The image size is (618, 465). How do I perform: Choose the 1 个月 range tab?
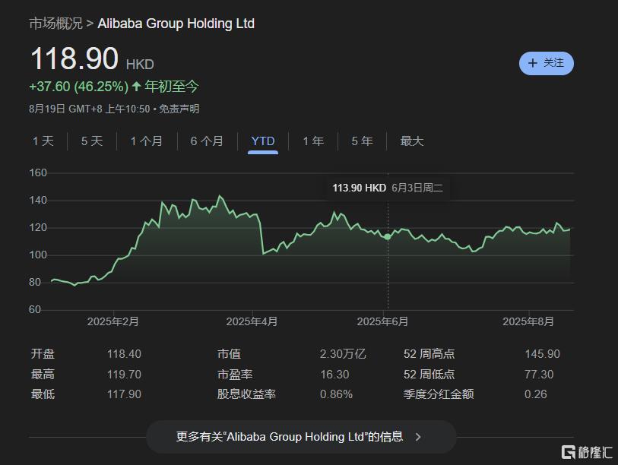pos(146,141)
